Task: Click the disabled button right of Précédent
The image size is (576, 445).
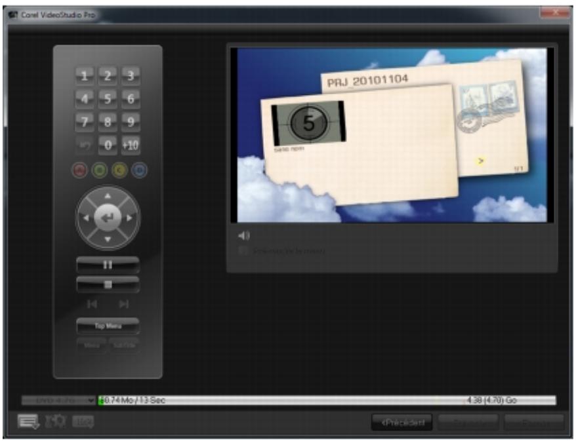Action: point(468,423)
